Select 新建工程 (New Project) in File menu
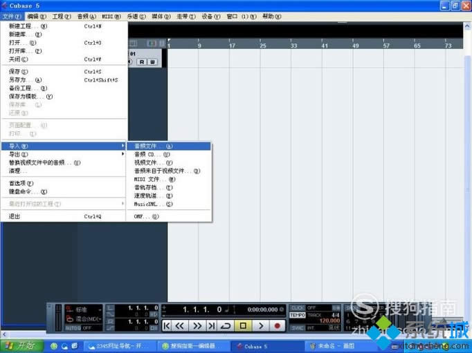Image resolution: width=472 pixels, height=353 pixels. pyautogui.click(x=63, y=26)
